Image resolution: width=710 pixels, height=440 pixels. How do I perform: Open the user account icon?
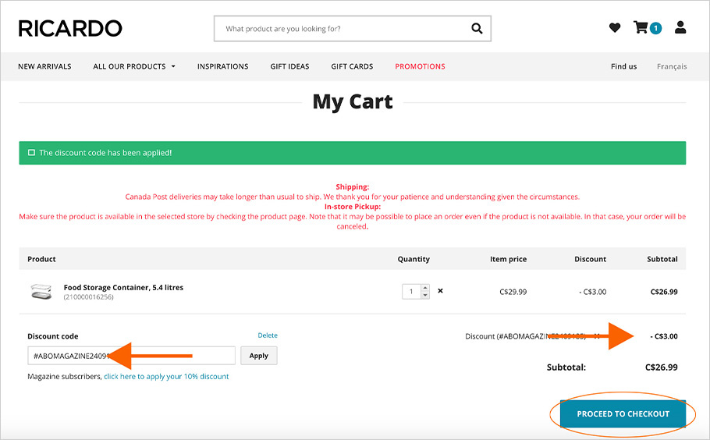point(680,27)
